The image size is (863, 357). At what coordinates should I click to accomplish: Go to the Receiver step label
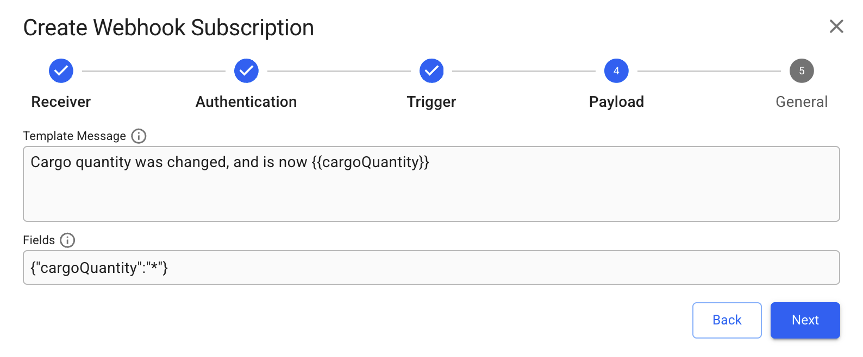[61, 102]
